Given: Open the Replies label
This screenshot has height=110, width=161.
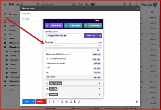Looking at the screenshot, I should [x=14, y=73].
